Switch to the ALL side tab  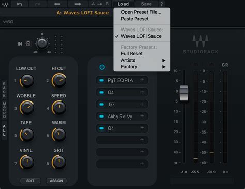point(4,130)
